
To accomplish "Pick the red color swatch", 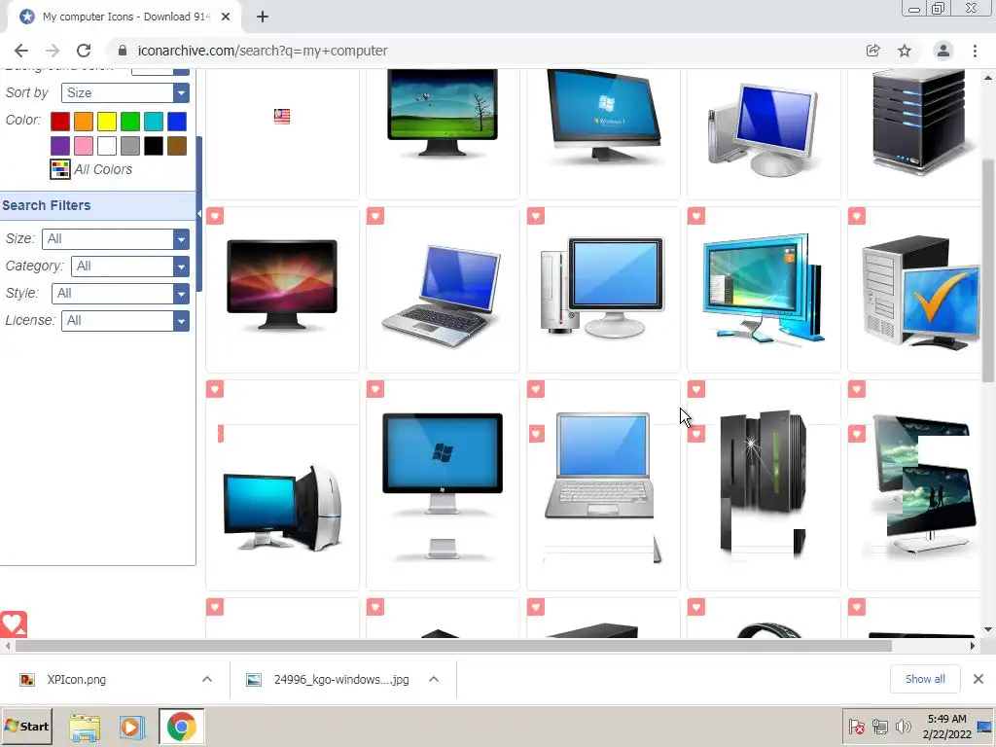I will click(60, 122).
